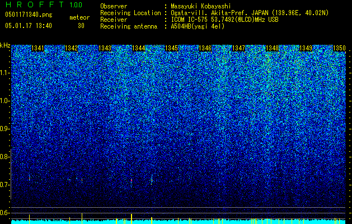This screenshot has height=224, width=352.
Task: Click the 'Receiving antenna' field label
Action: coord(129,26)
